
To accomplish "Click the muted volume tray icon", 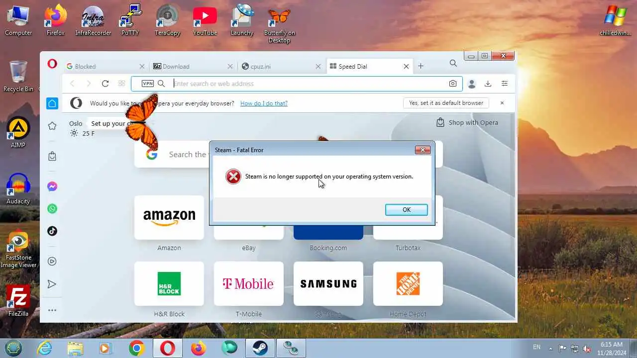I will pyautogui.click(x=587, y=349).
